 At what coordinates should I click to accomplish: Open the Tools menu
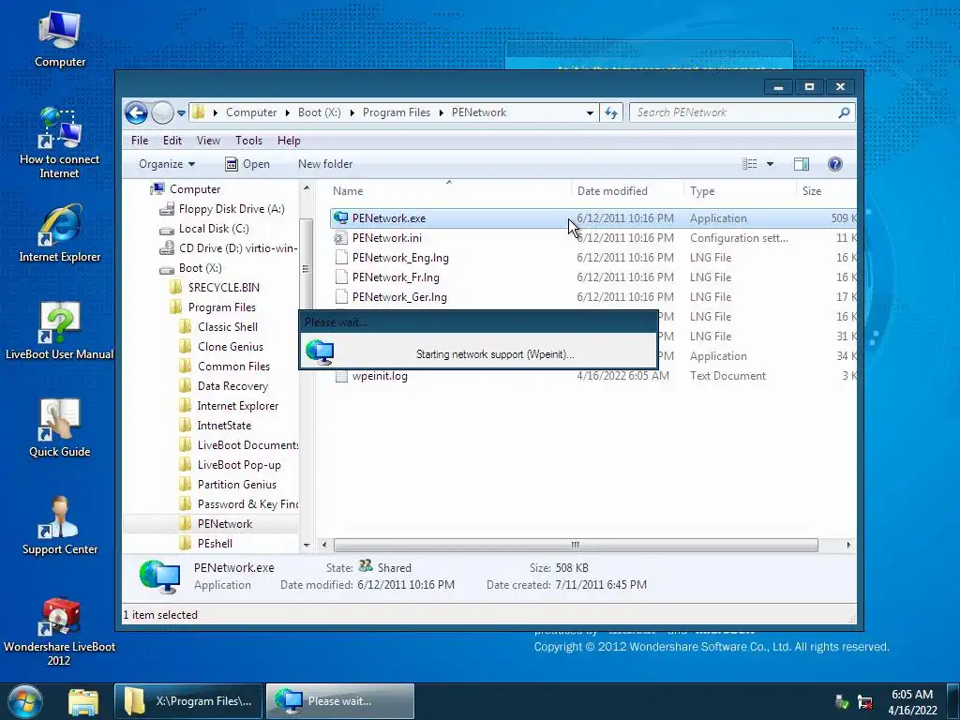[248, 141]
